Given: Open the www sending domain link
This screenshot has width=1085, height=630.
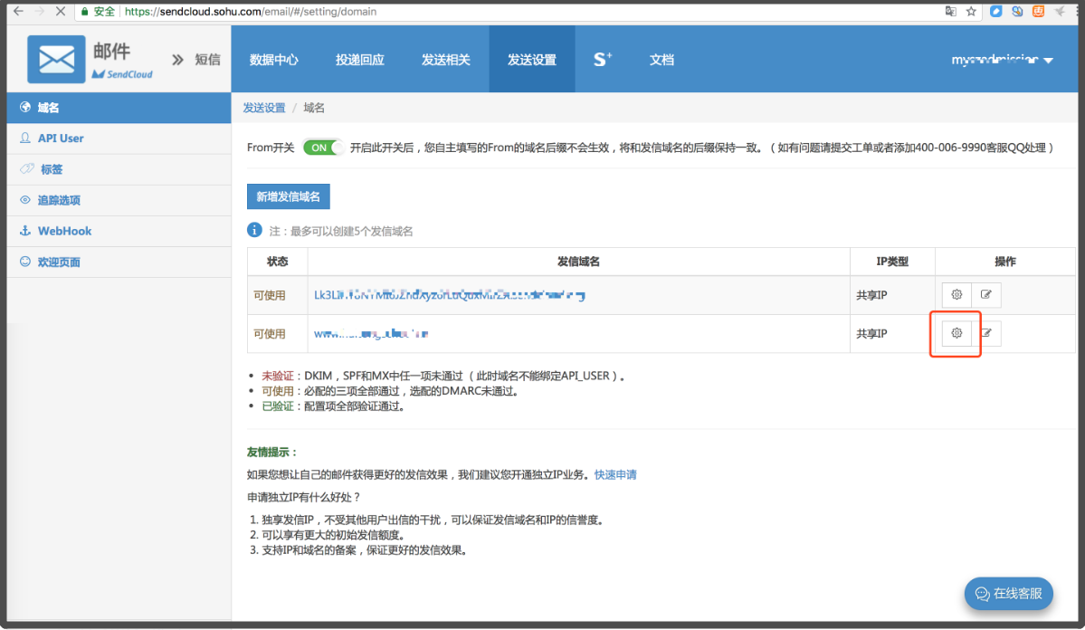Looking at the screenshot, I should (371, 334).
